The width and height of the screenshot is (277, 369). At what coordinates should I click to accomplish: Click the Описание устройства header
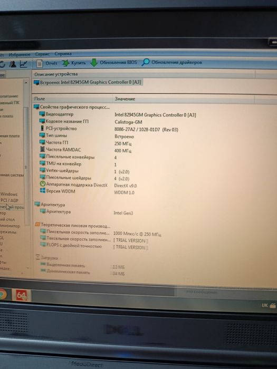56,74
